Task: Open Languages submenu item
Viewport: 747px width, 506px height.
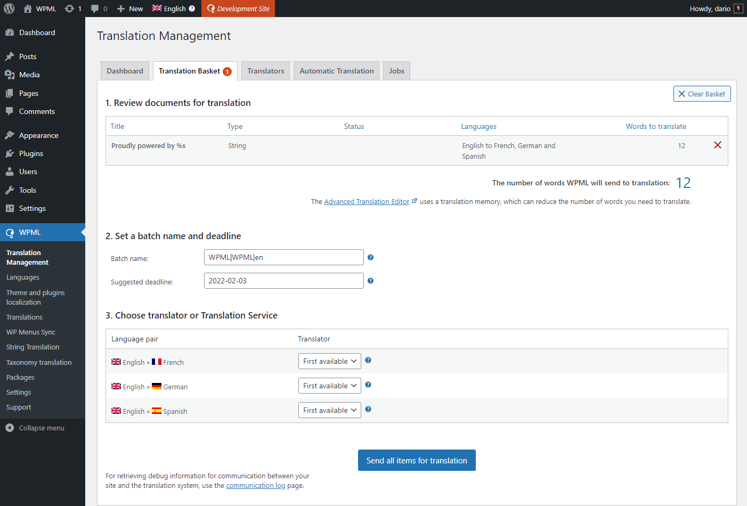Action: [23, 278]
